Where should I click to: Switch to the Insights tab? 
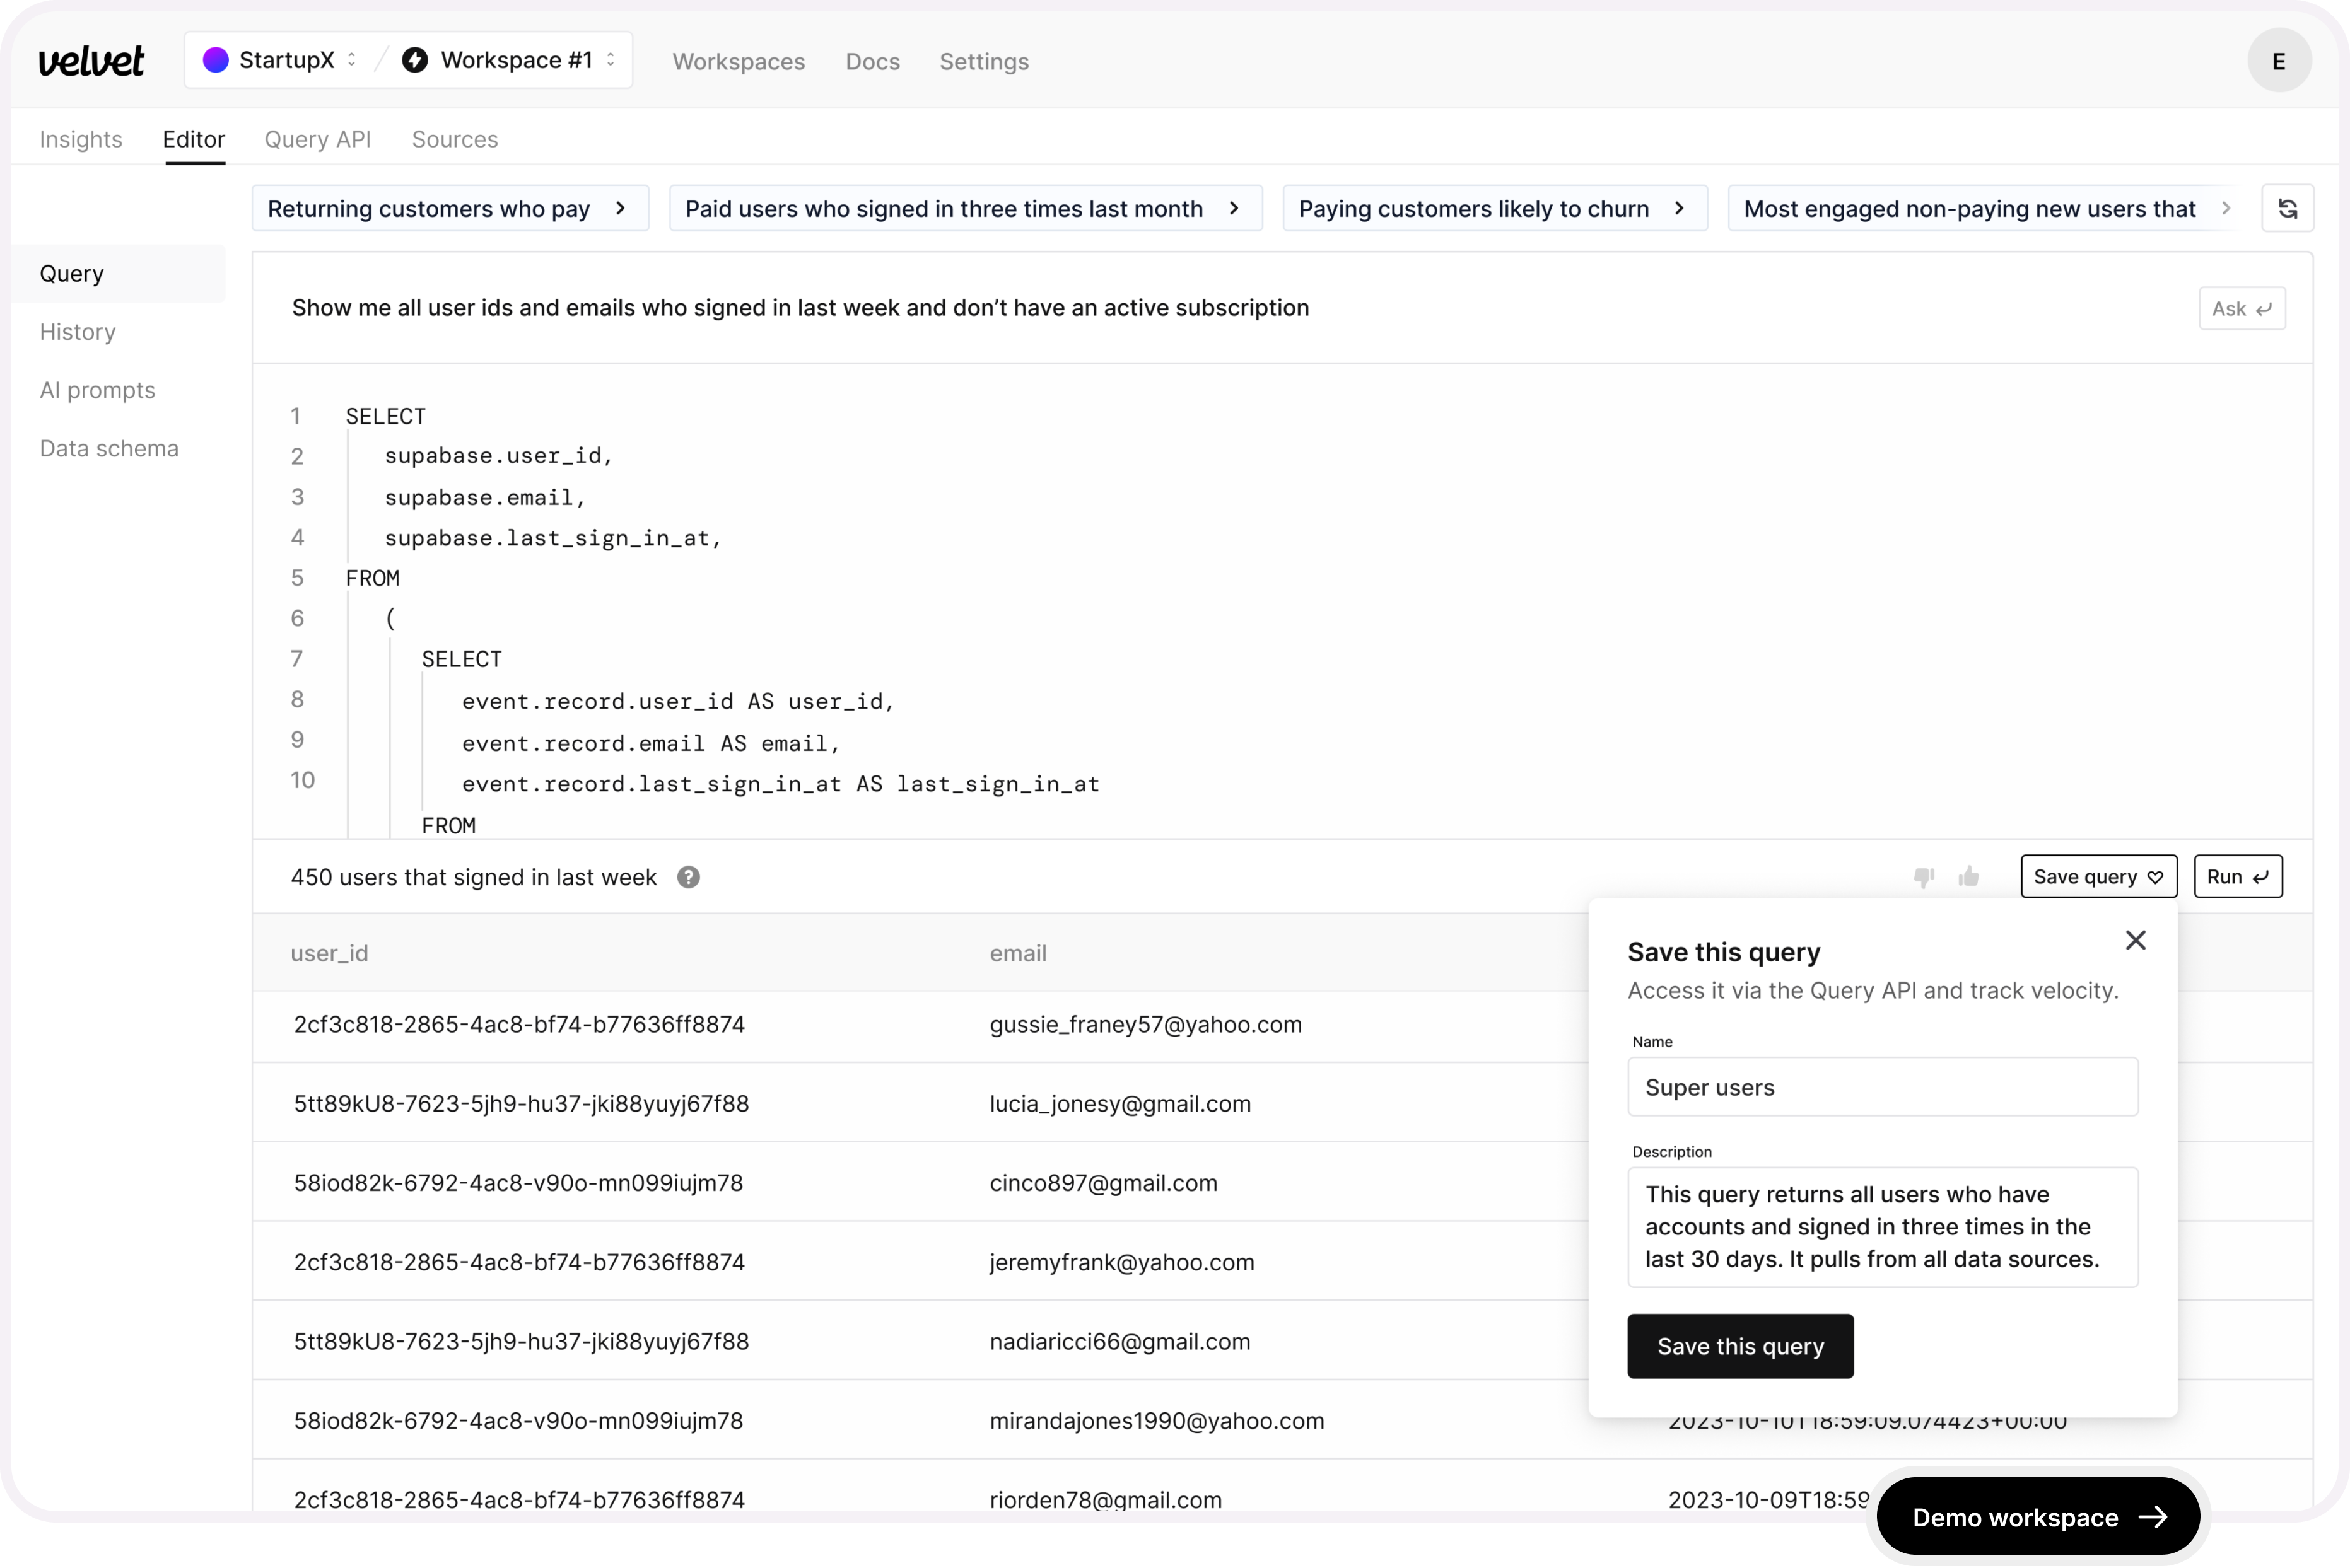pyautogui.click(x=81, y=139)
